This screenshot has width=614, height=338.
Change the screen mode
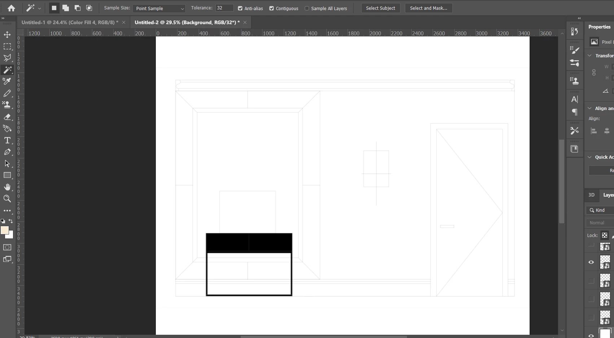(7, 259)
